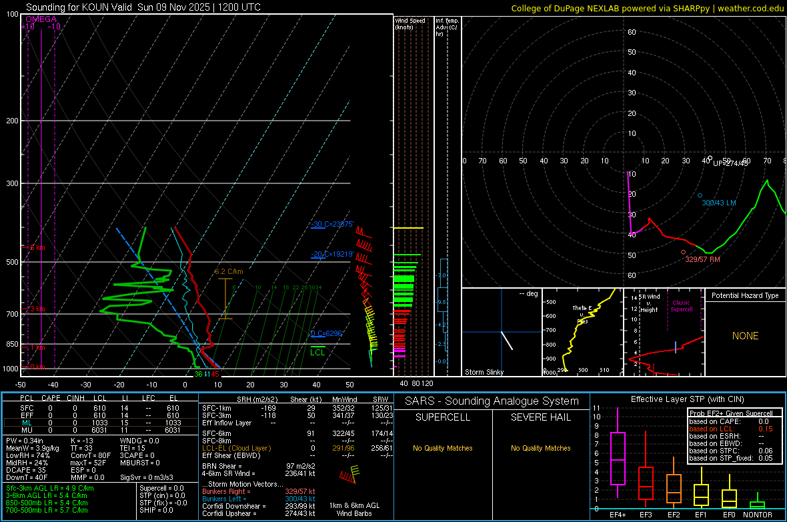Click the SARS - Sounding Analogue System title
This screenshot has height=522, width=787.
(492, 401)
